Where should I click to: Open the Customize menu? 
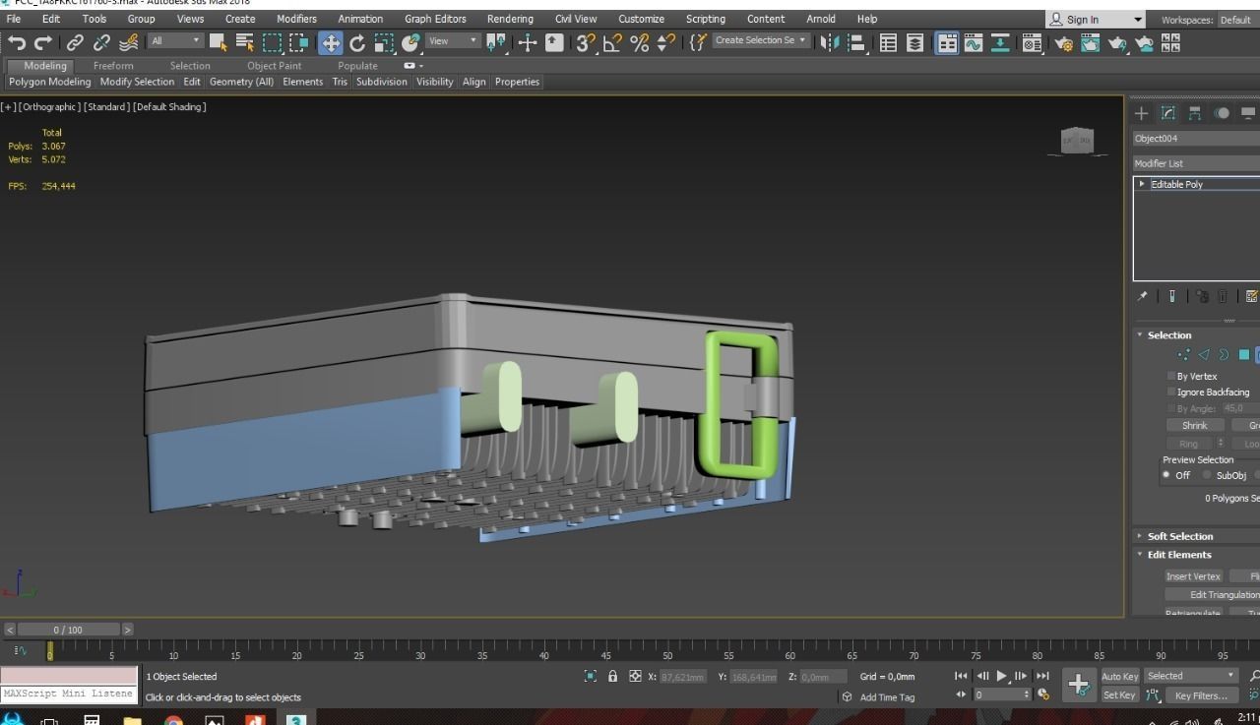click(641, 18)
